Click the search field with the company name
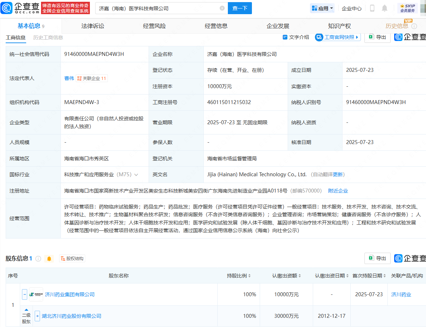 click(157, 8)
